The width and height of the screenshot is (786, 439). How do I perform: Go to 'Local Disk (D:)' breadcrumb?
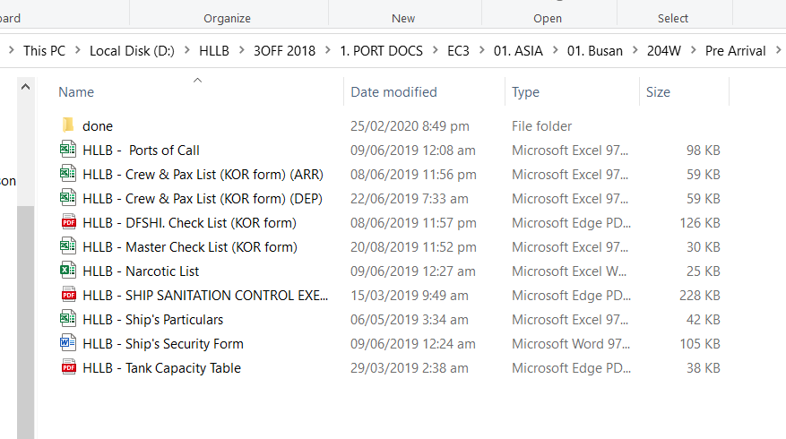coord(132,51)
